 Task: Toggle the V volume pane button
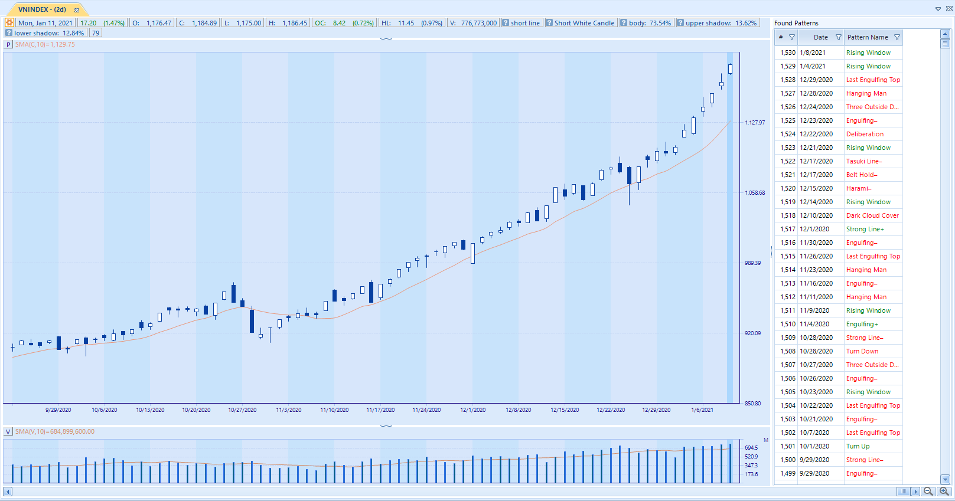9,431
